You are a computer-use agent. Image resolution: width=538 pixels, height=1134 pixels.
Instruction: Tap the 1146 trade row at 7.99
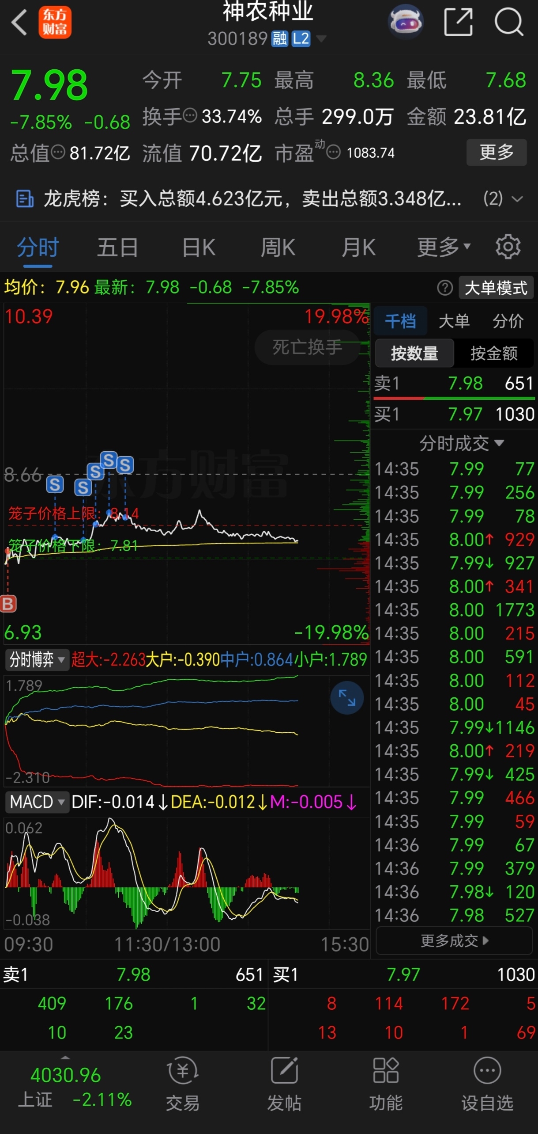[454, 727]
